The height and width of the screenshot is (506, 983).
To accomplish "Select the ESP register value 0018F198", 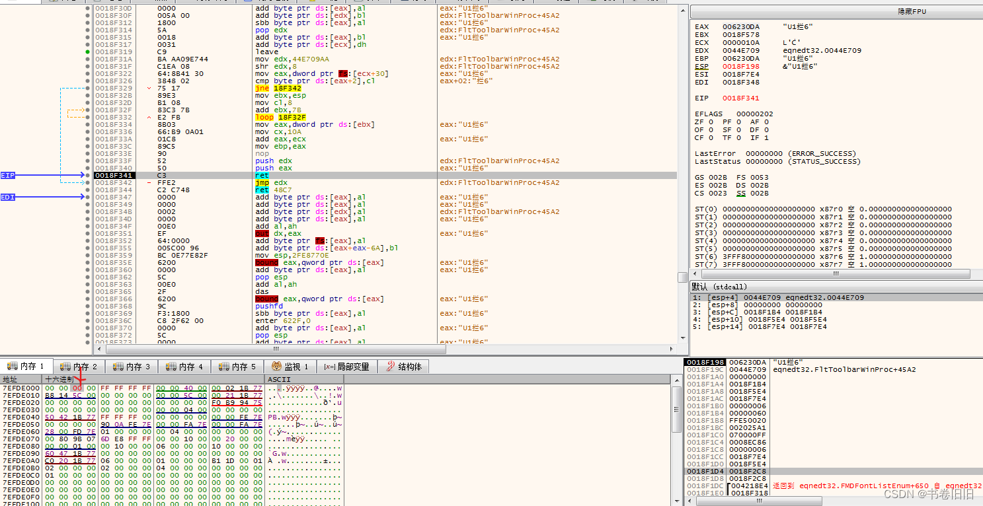I will point(740,66).
